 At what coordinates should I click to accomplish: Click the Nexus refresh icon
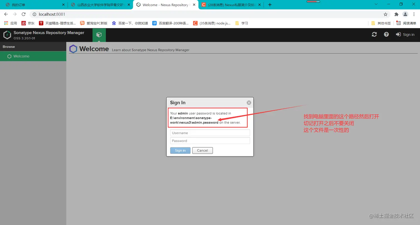tap(374, 34)
